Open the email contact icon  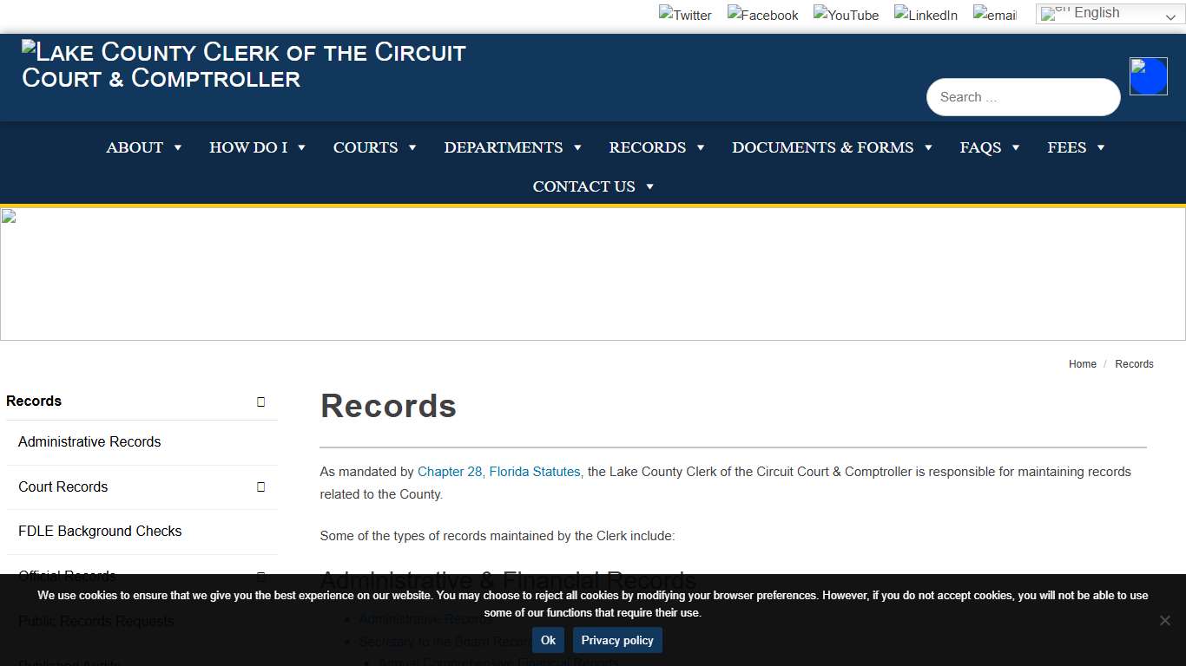[995, 14]
